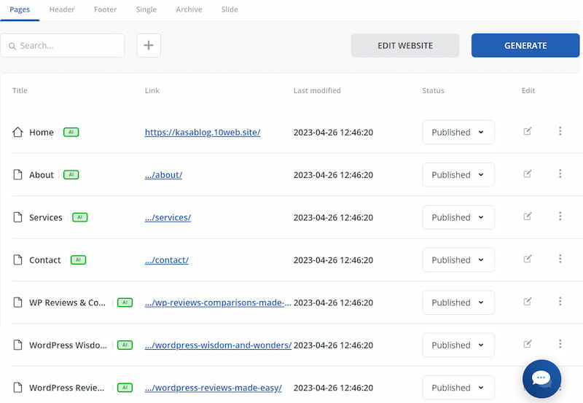Focus the Search pages input field

pyautogui.click(x=63, y=45)
